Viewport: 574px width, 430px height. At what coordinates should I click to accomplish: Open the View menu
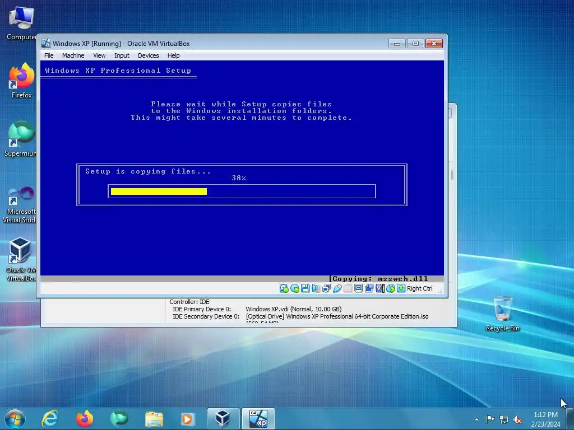tap(99, 55)
